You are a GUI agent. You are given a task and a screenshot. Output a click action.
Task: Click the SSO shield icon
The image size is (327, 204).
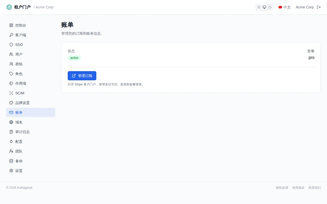pyautogui.click(x=11, y=45)
